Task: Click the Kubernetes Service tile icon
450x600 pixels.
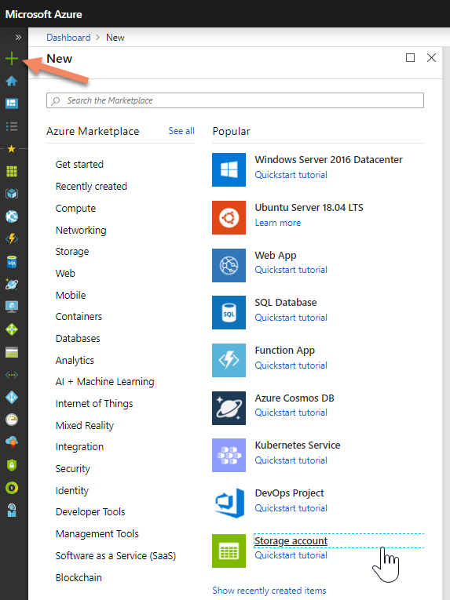Action: point(229,456)
